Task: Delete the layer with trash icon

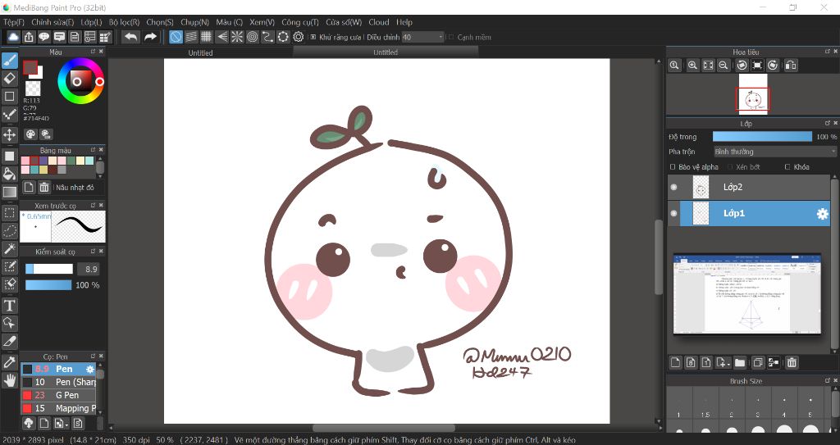Action: click(792, 362)
